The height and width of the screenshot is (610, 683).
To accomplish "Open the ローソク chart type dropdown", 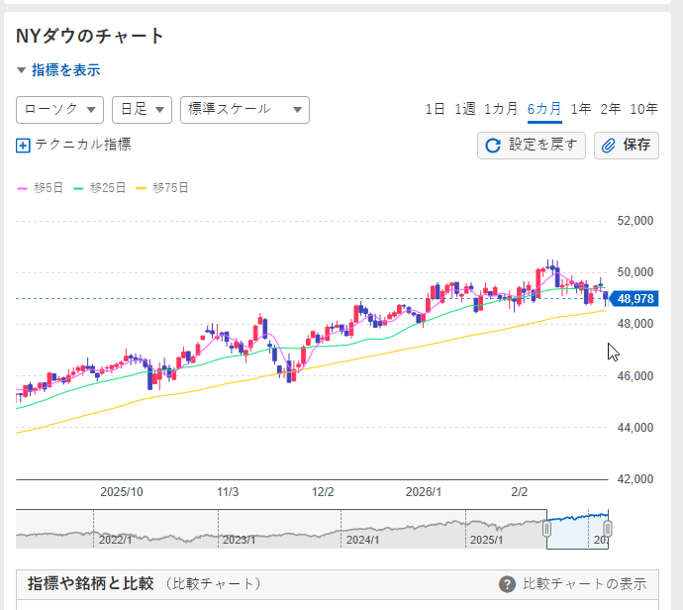I will pyautogui.click(x=59, y=110).
